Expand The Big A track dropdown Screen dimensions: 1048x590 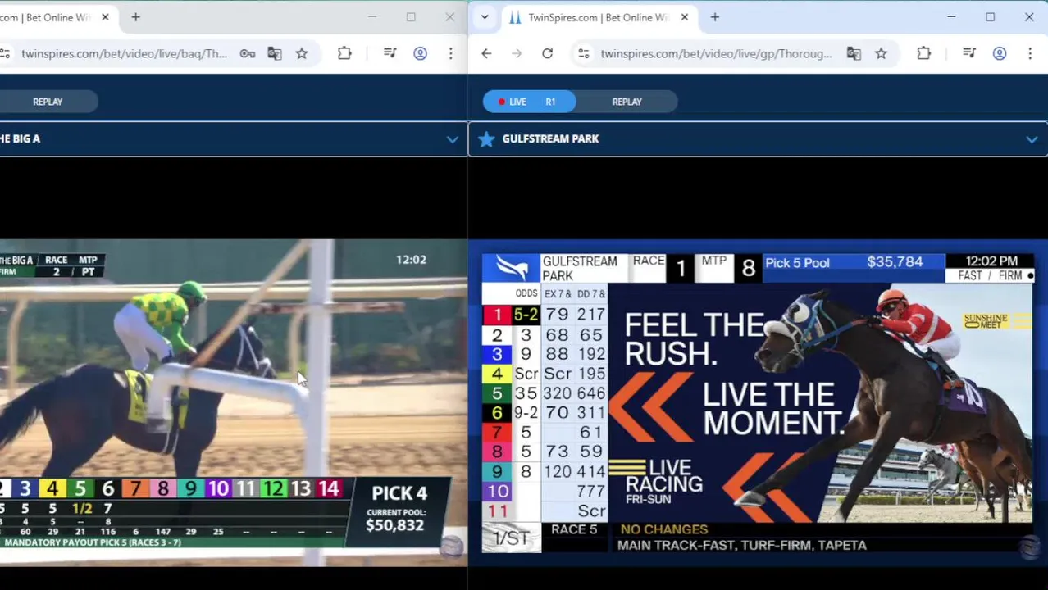pos(452,139)
